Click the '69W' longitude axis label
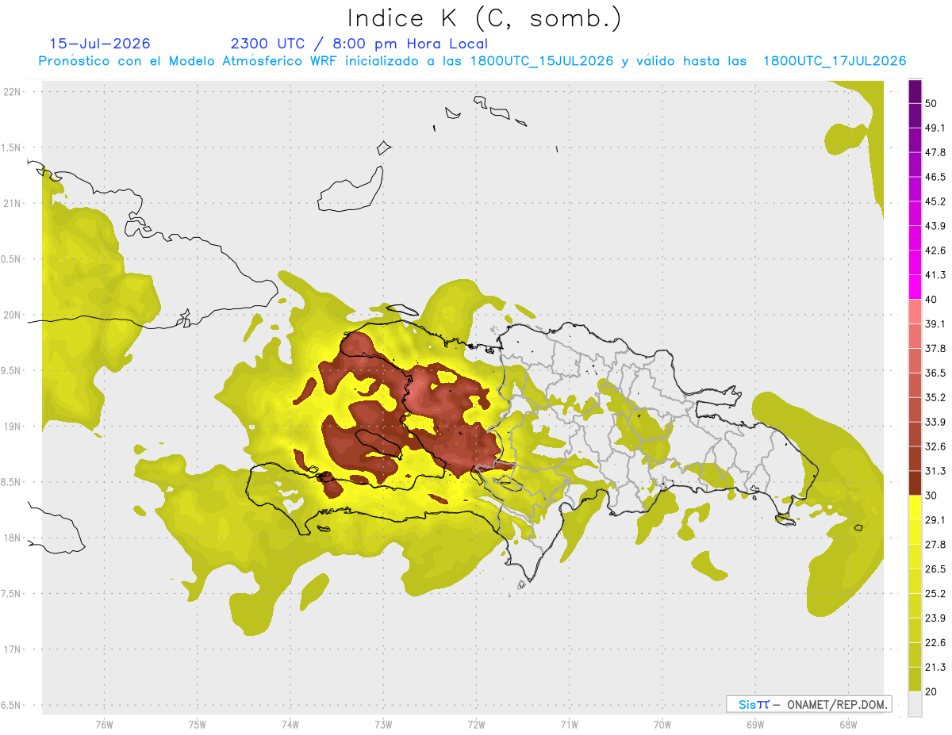Image resolution: width=952 pixels, height=735 pixels. pyautogui.click(x=754, y=724)
